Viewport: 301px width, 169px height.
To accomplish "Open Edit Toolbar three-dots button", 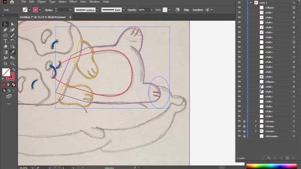I will click(x=9, y=104).
